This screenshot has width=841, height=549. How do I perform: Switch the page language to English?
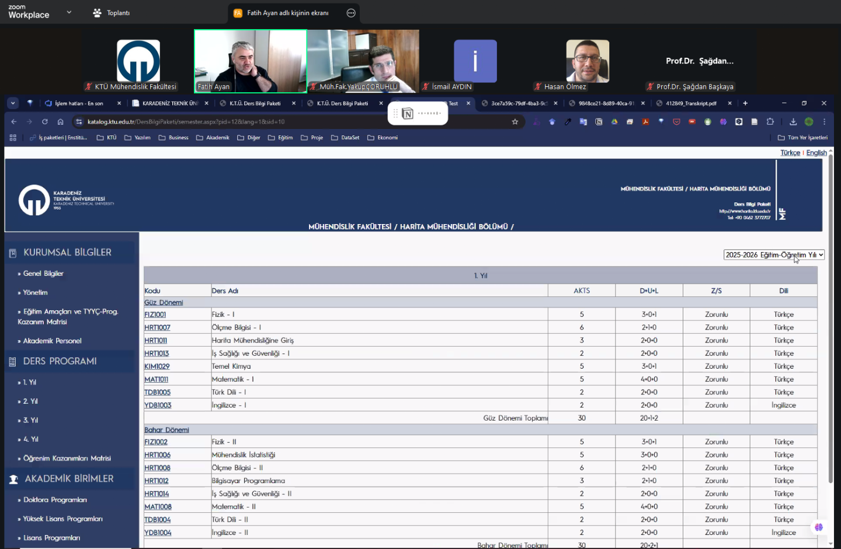816,153
